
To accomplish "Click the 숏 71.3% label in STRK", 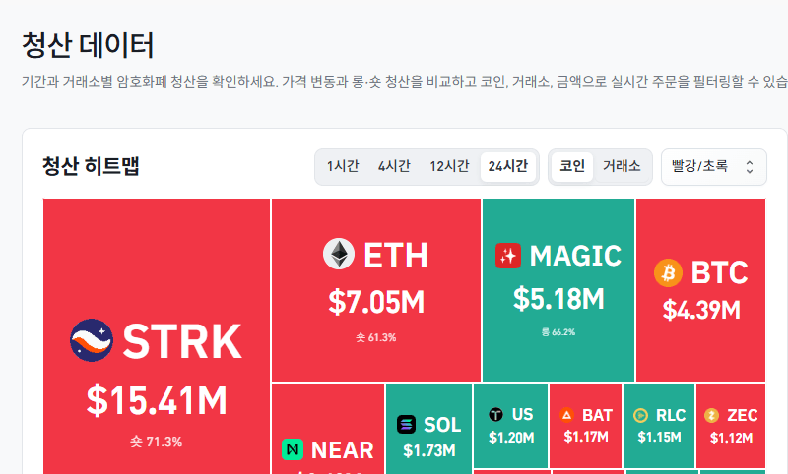I will [x=157, y=442].
